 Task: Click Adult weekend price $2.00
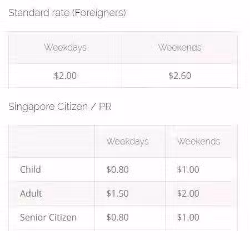coord(188,193)
